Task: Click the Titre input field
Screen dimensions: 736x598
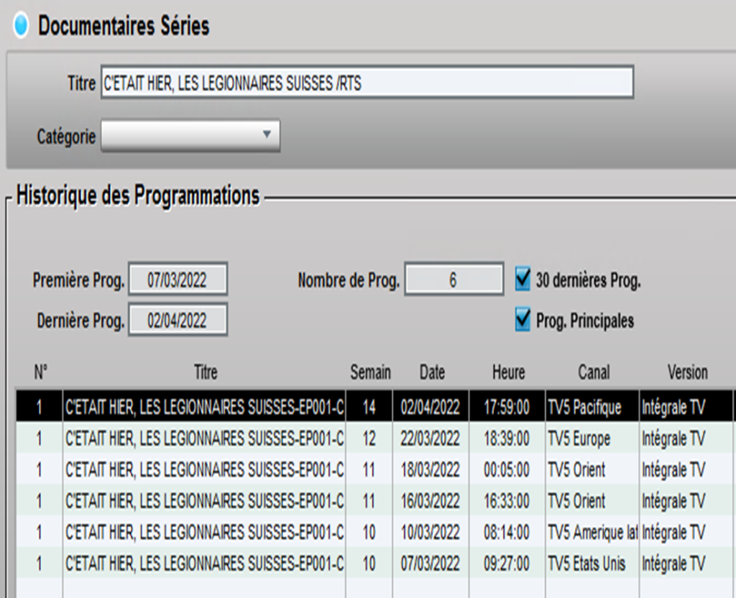Action: pyautogui.click(x=367, y=83)
